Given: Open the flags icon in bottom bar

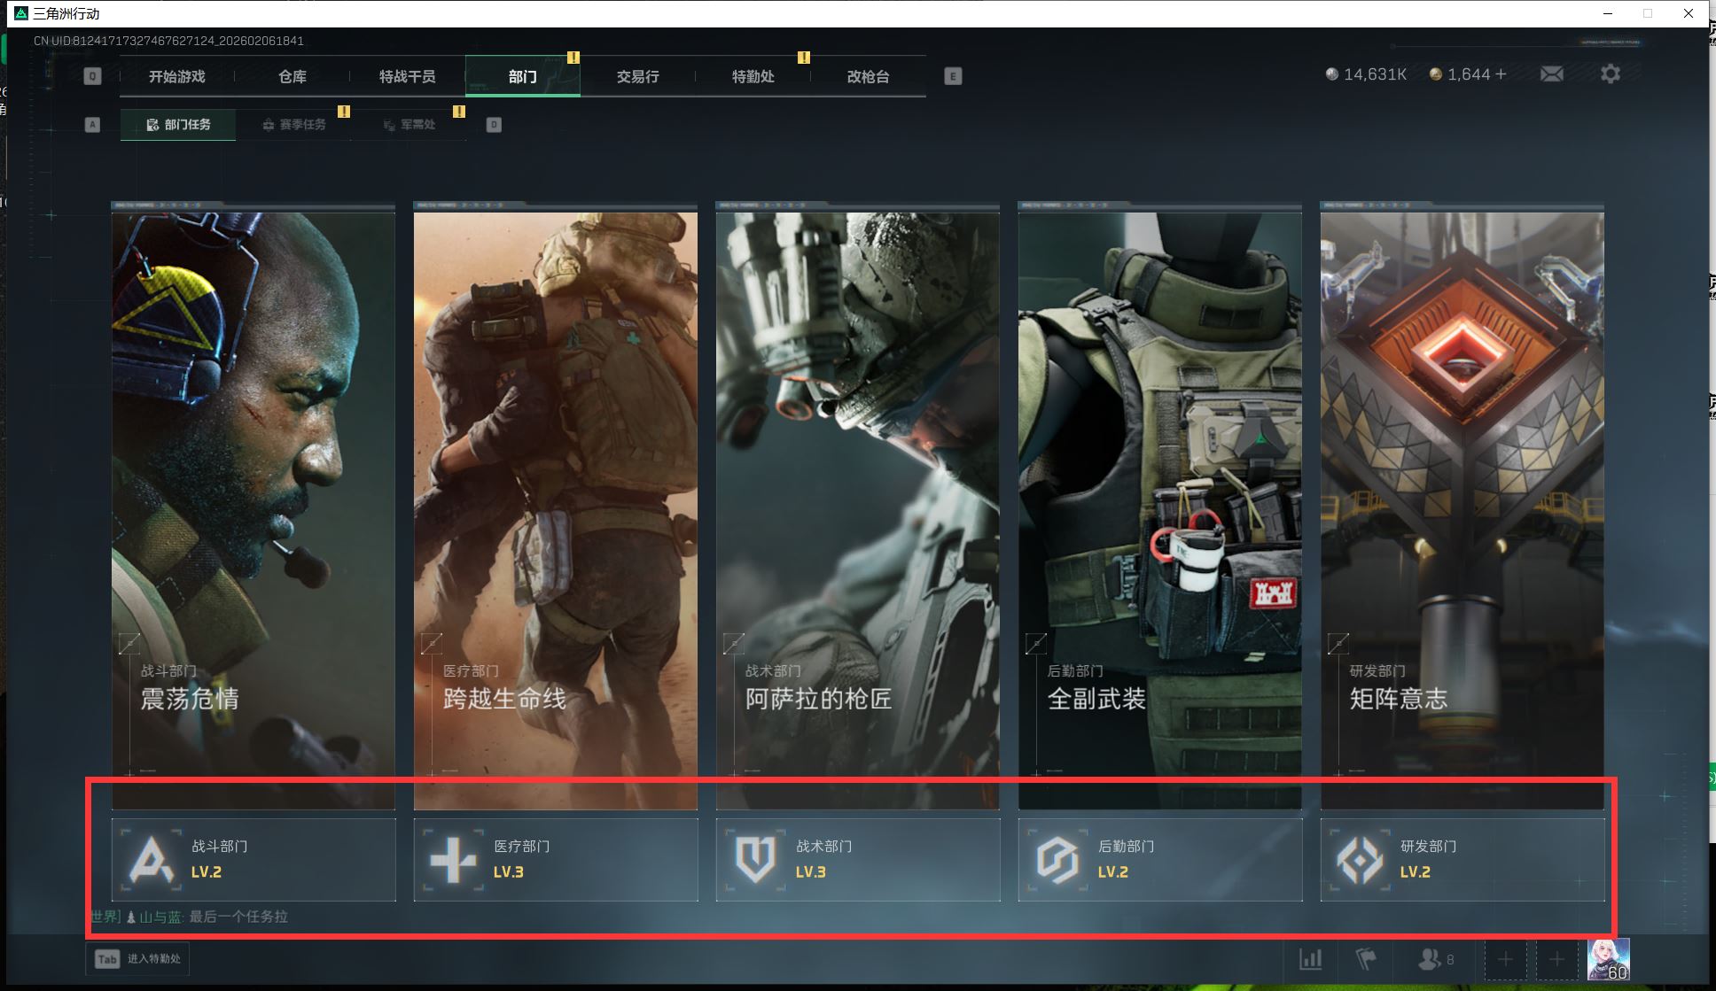Looking at the screenshot, I should tap(1365, 959).
